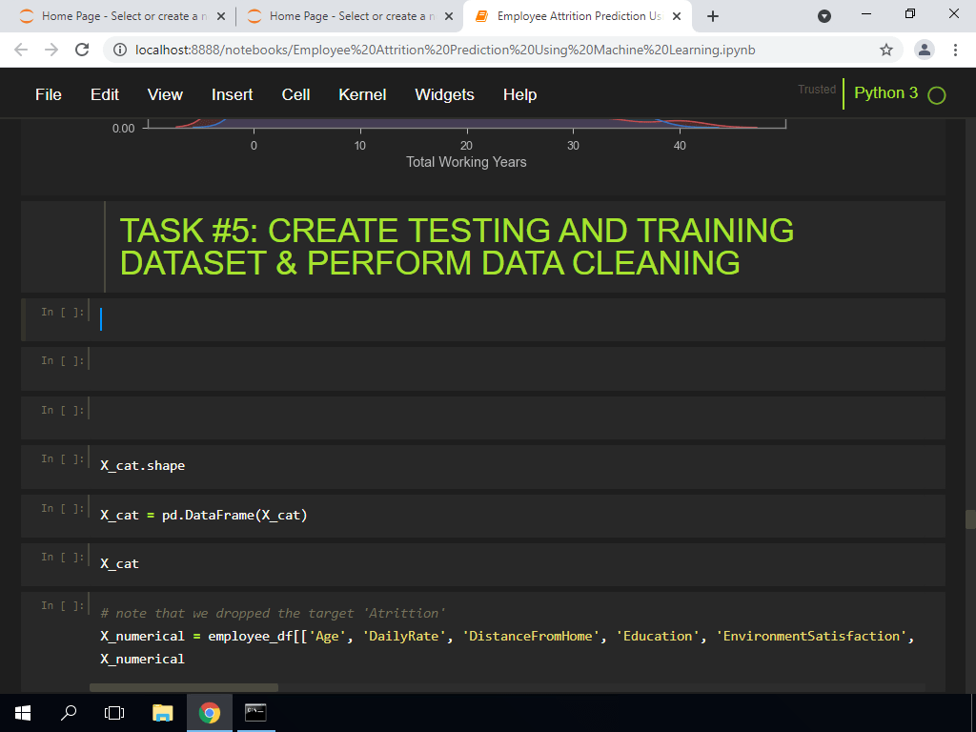Image resolution: width=976 pixels, height=732 pixels.
Task: Click the Trusted notebook indicator
Action: [817, 90]
